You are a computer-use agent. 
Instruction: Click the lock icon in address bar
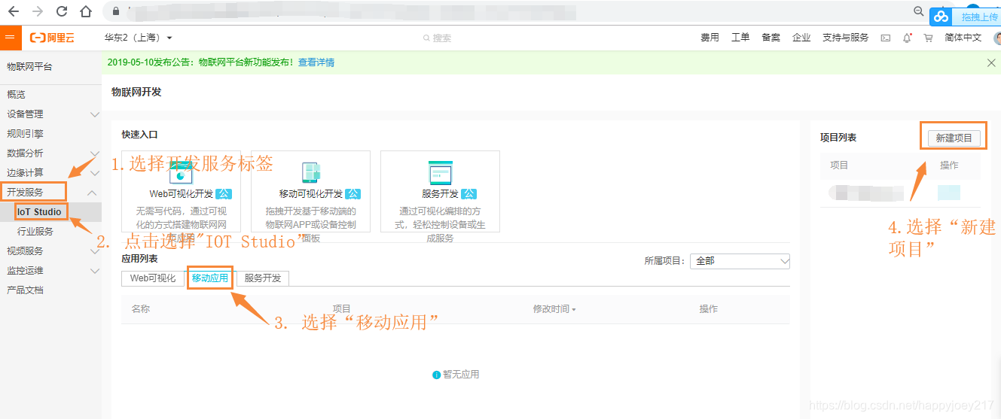(x=115, y=12)
